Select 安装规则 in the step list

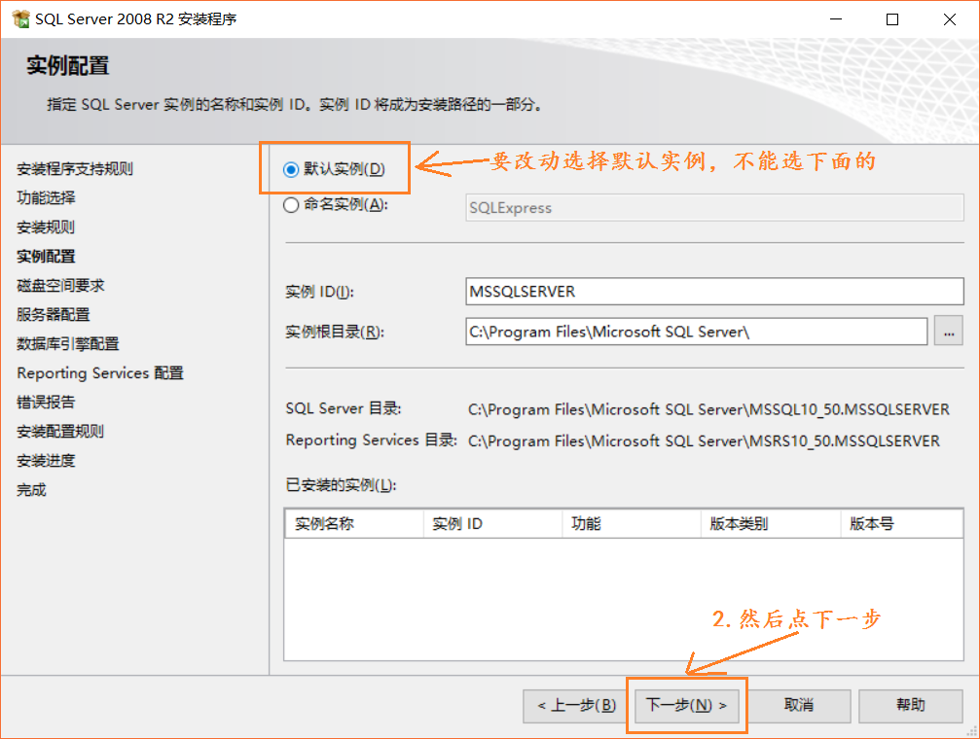click(x=46, y=227)
